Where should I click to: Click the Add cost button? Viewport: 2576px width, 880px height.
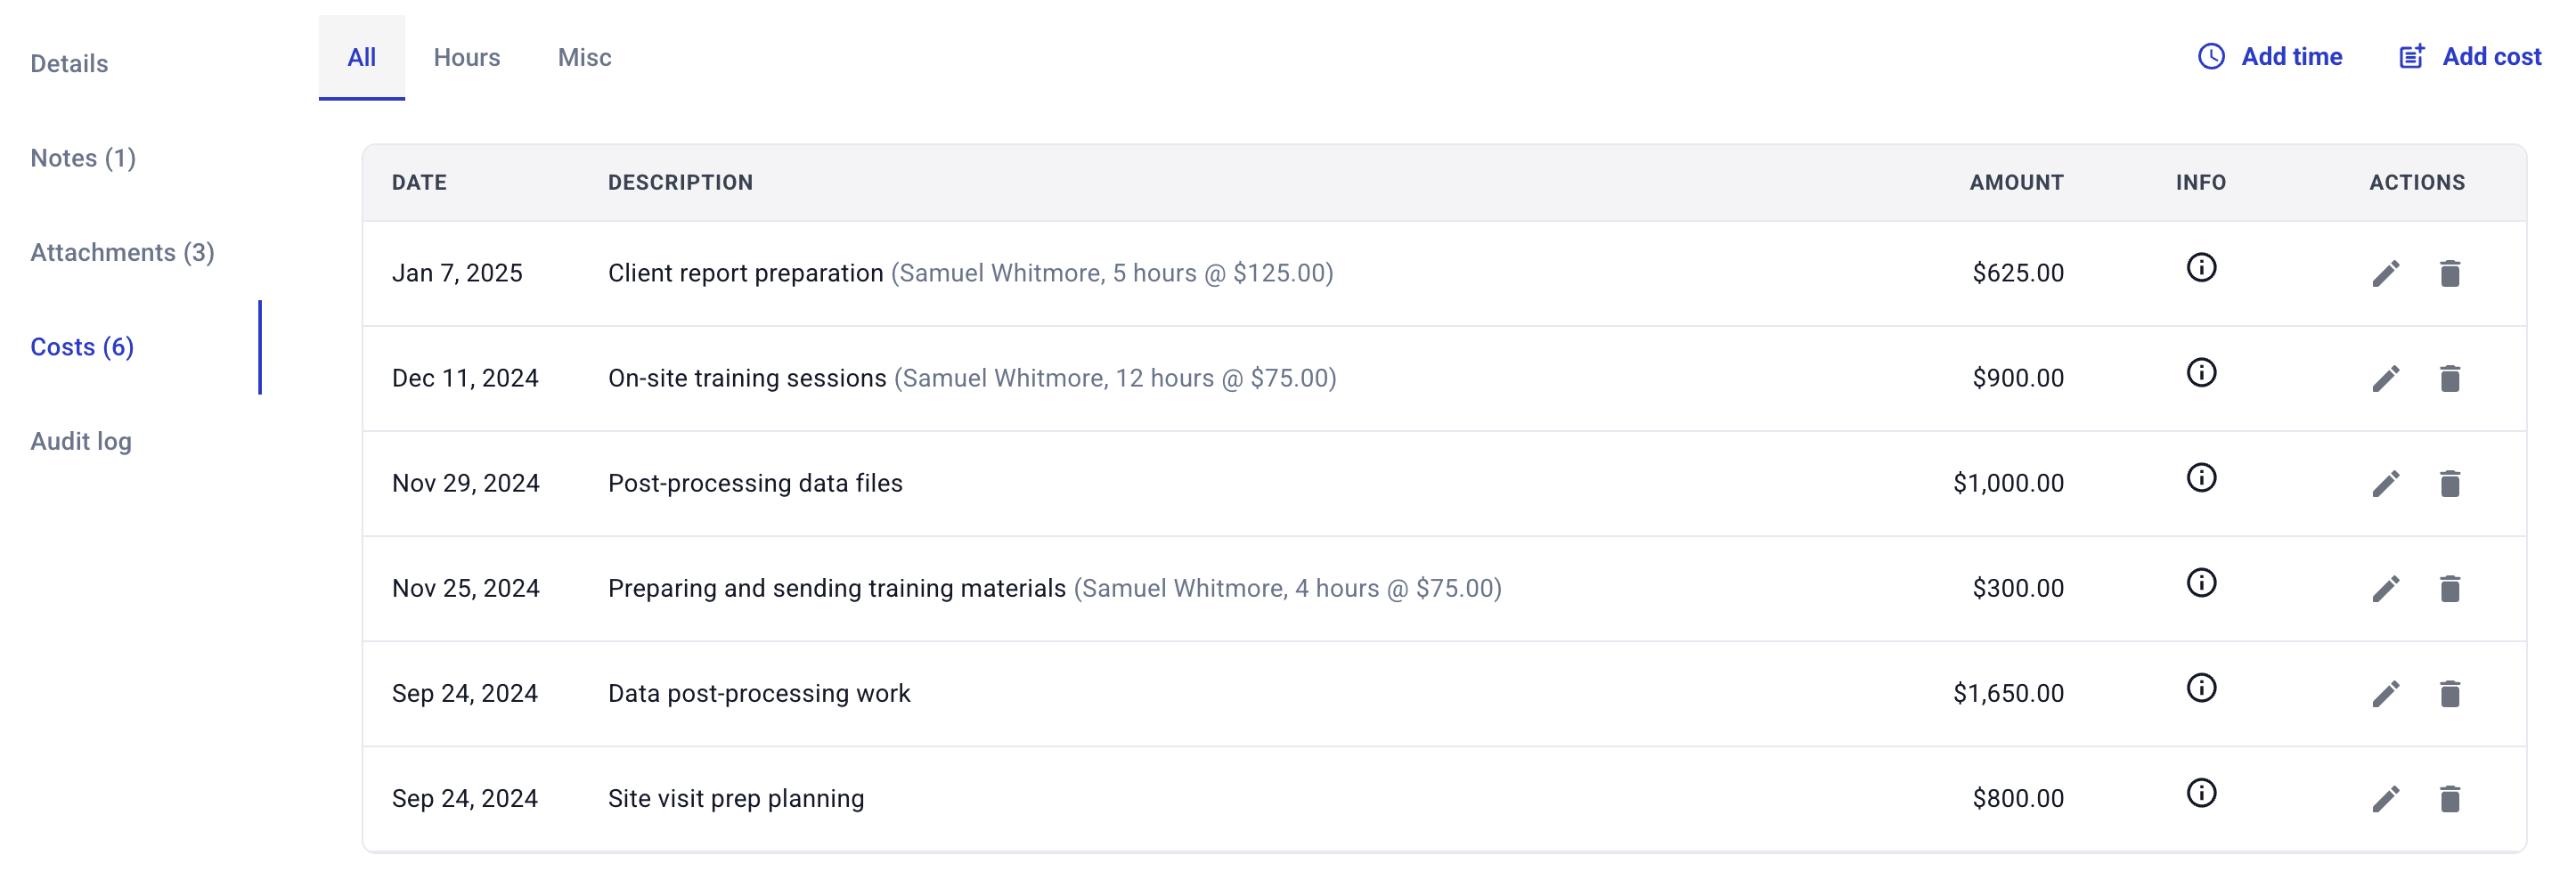(x=2470, y=57)
